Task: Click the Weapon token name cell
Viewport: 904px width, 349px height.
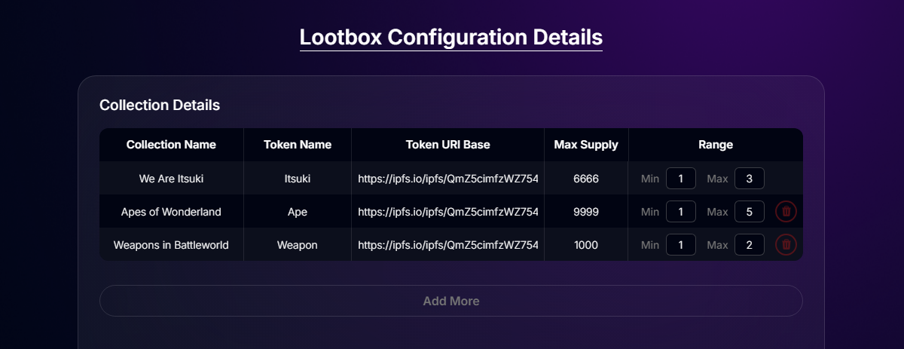Action: [298, 245]
